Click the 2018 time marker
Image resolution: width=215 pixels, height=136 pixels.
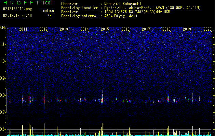[x=166, y=29]
